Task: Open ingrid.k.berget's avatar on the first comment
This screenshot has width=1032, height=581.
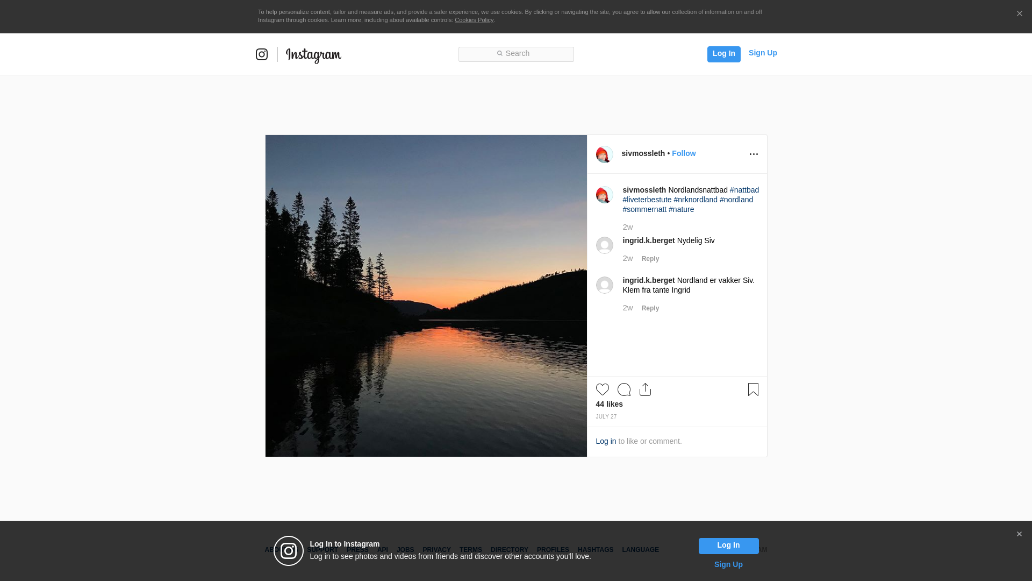Action: (604, 245)
